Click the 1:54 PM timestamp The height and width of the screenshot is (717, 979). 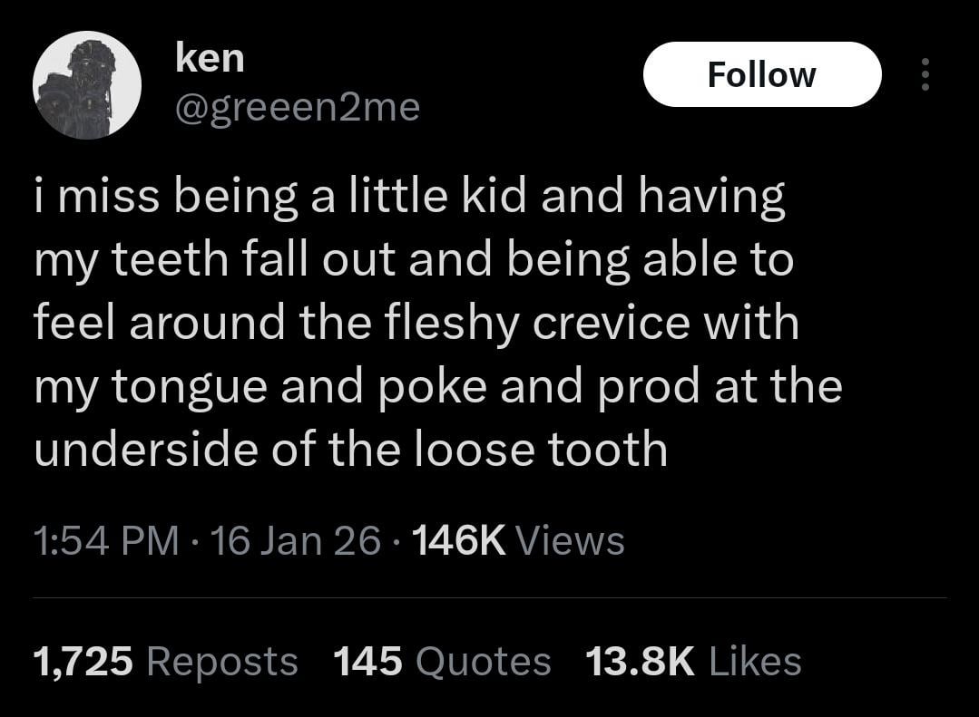pos(105,541)
